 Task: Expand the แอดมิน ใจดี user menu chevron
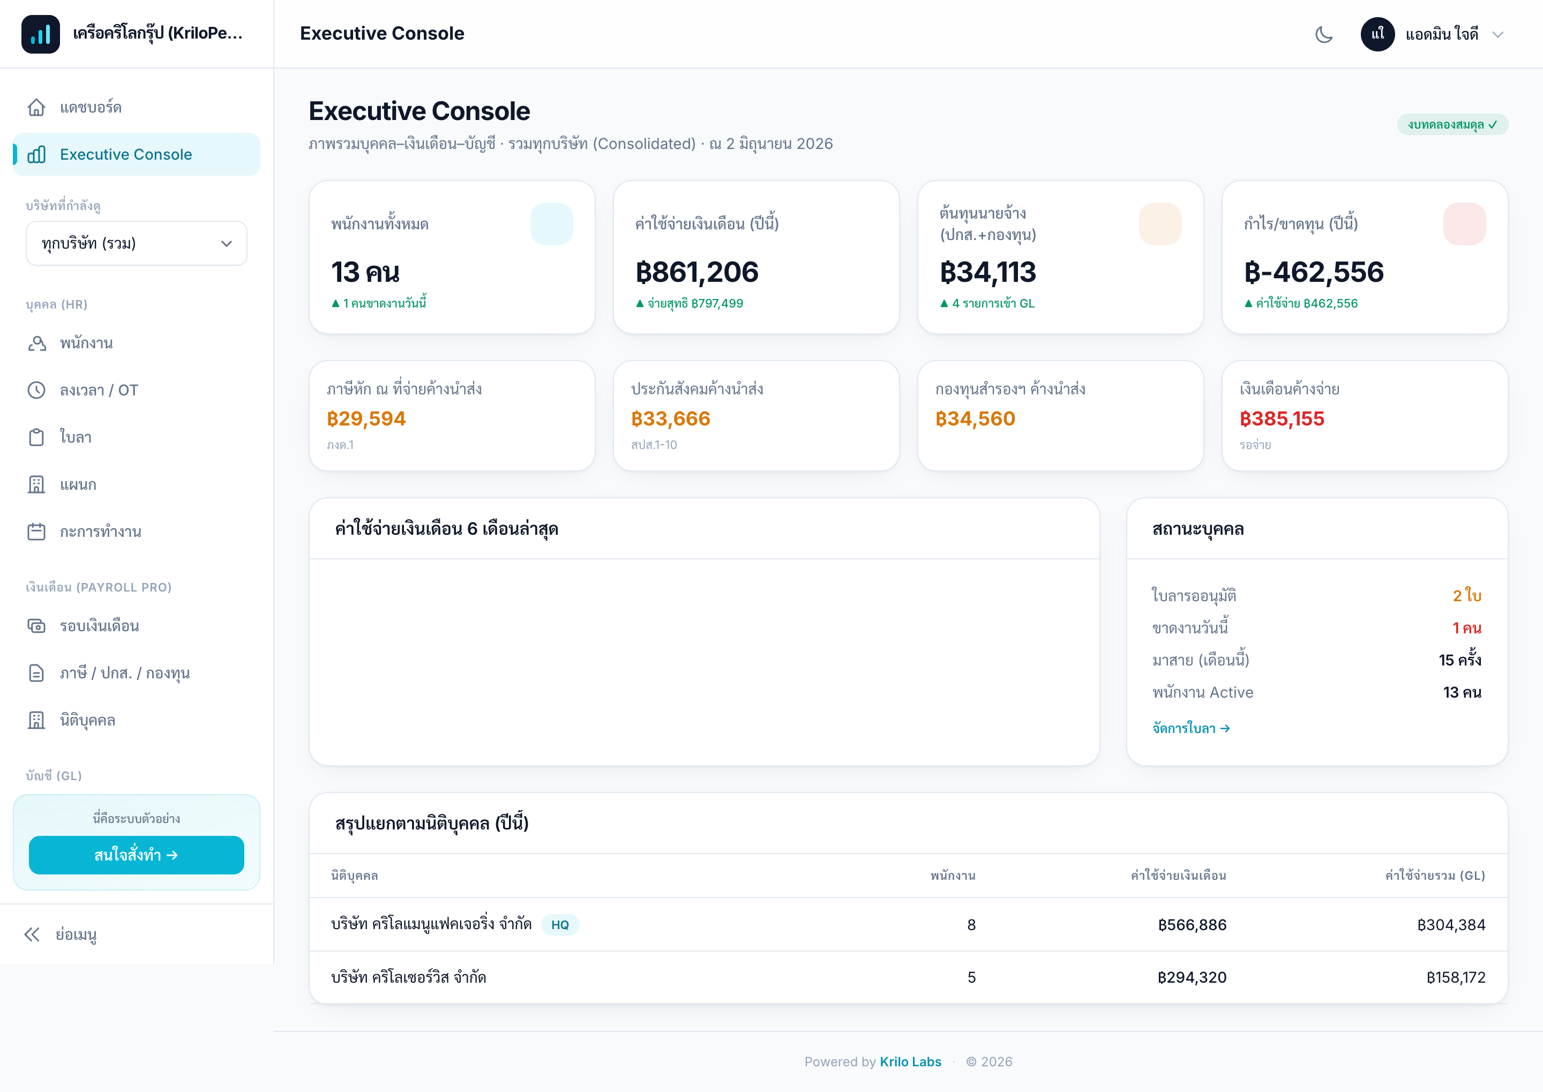click(x=1497, y=34)
